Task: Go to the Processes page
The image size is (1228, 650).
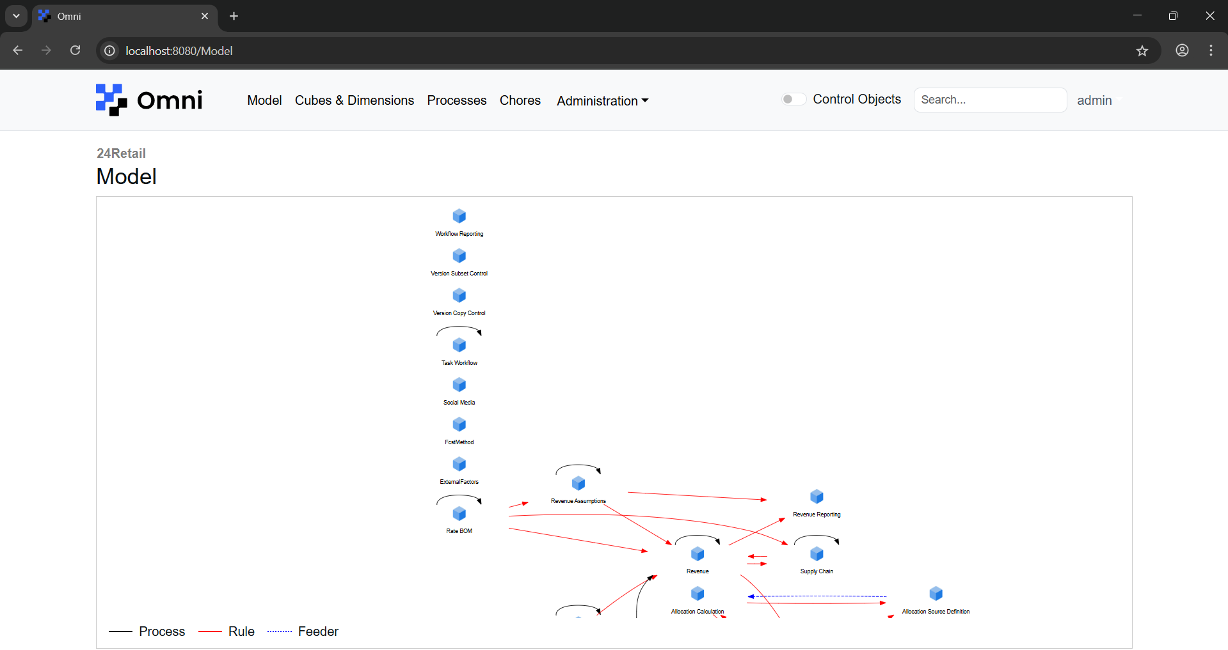Action: tap(457, 100)
